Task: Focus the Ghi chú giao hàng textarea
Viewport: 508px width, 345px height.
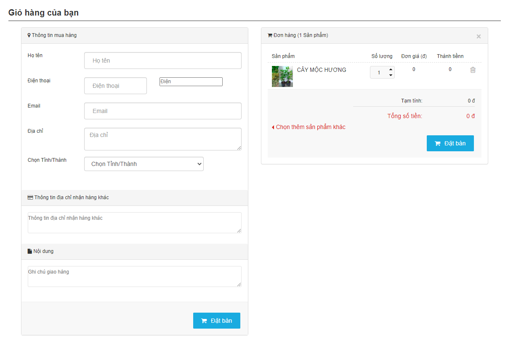Action: [134, 277]
